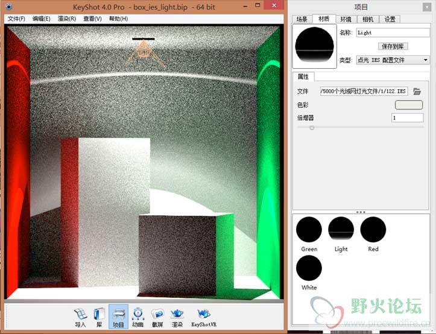Close the KeyShot window
Screen dimensions: 436x334
tap(274, 5)
